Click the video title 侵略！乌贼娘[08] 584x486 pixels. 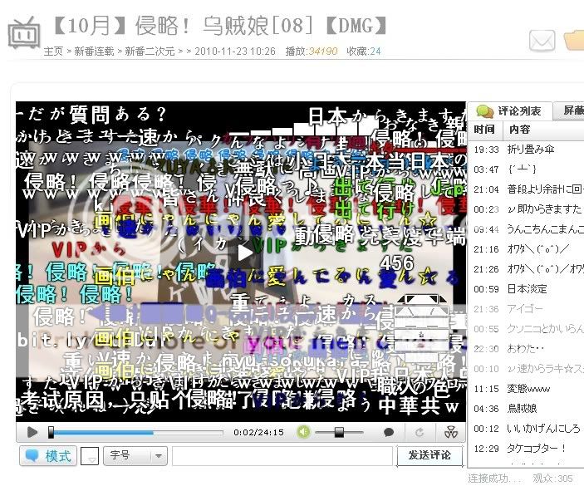point(223,26)
